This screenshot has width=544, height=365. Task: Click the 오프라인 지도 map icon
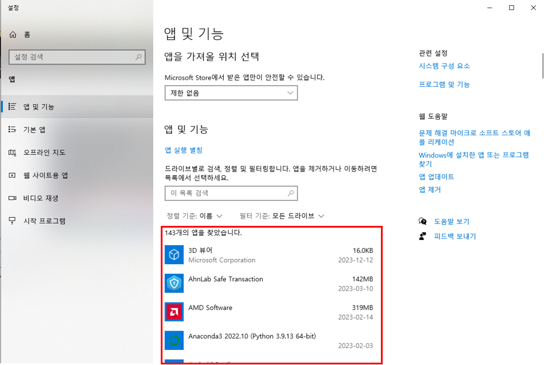pos(12,152)
